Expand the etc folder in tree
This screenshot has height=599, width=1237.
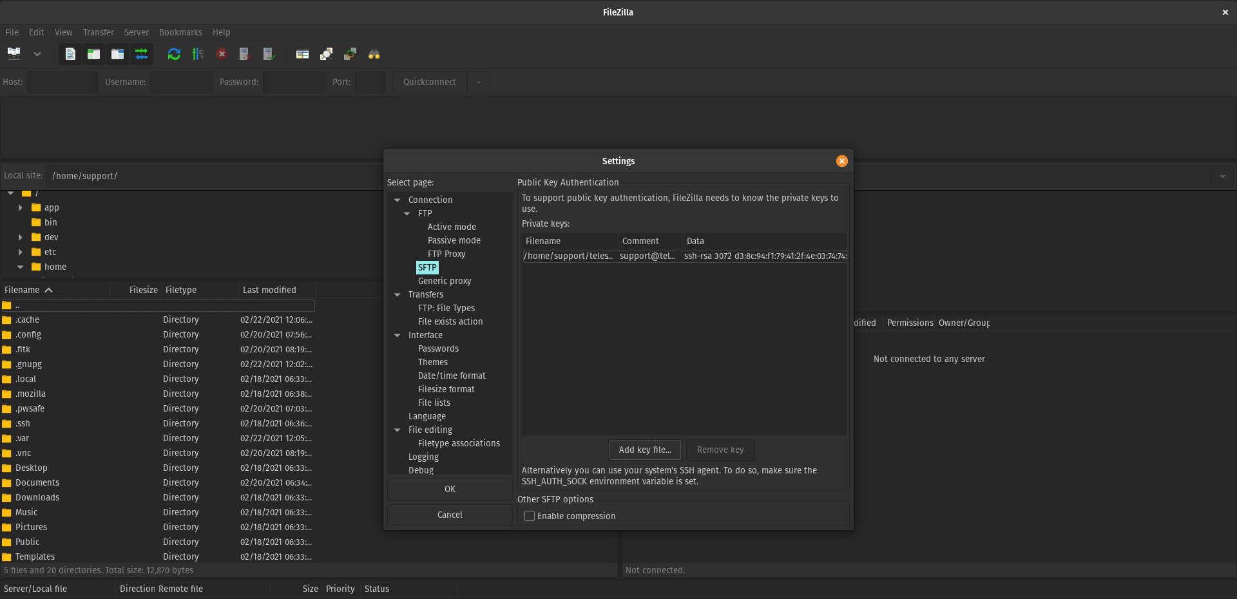click(21, 252)
